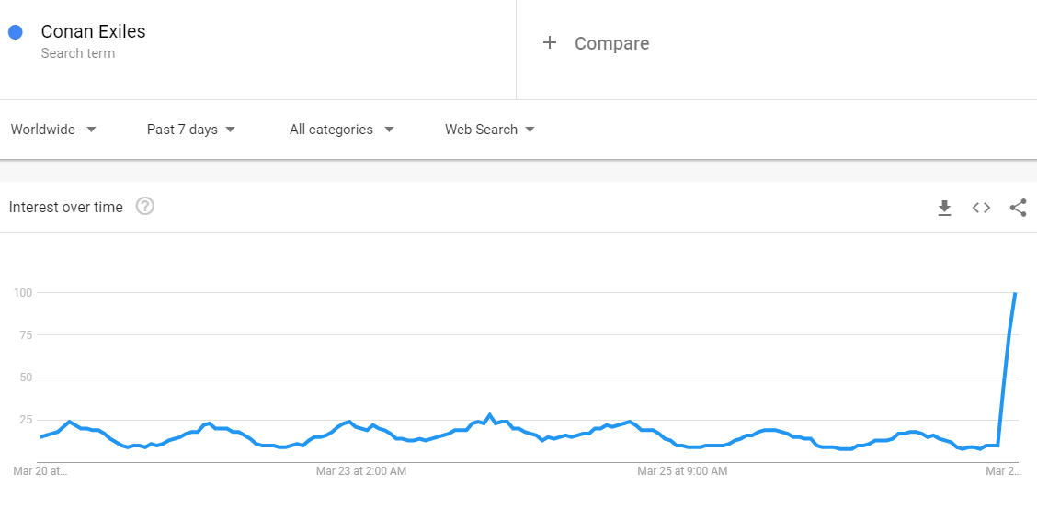Click the 'Search term' subtitle text
Image resolution: width=1037 pixels, height=508 pixels.
(x=78, y=53)
